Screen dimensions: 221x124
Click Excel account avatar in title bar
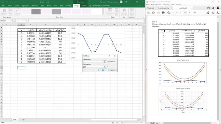(x=121, y=2)
